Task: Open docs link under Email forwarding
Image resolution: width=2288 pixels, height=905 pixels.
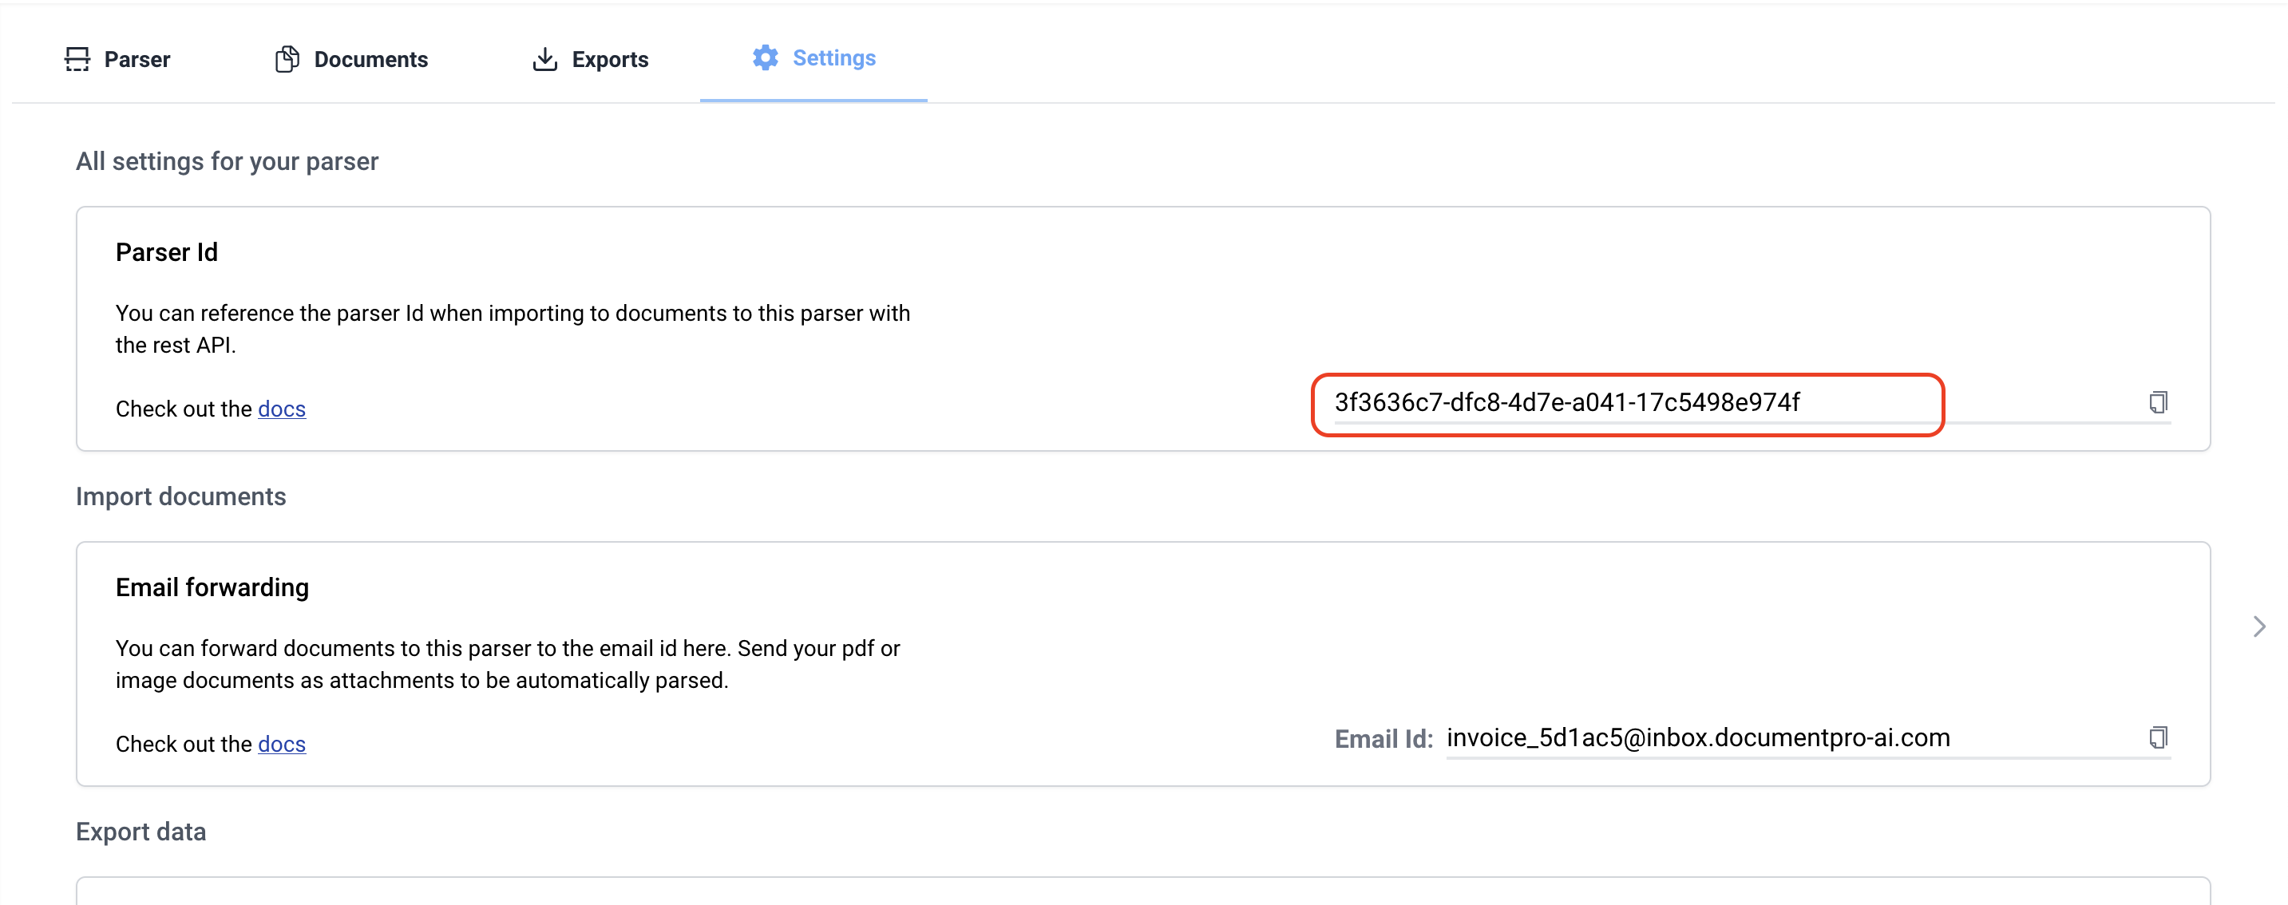Action: click(x=282, y=743)
